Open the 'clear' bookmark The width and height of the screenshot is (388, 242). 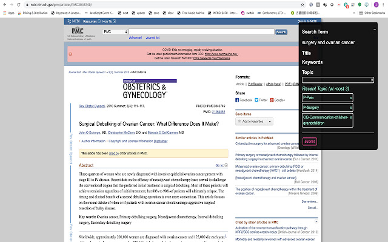coord(168,13)
